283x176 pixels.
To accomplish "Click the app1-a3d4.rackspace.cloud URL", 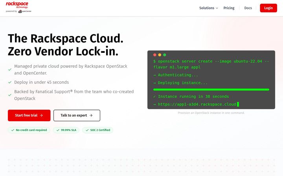I will (197, 104).
